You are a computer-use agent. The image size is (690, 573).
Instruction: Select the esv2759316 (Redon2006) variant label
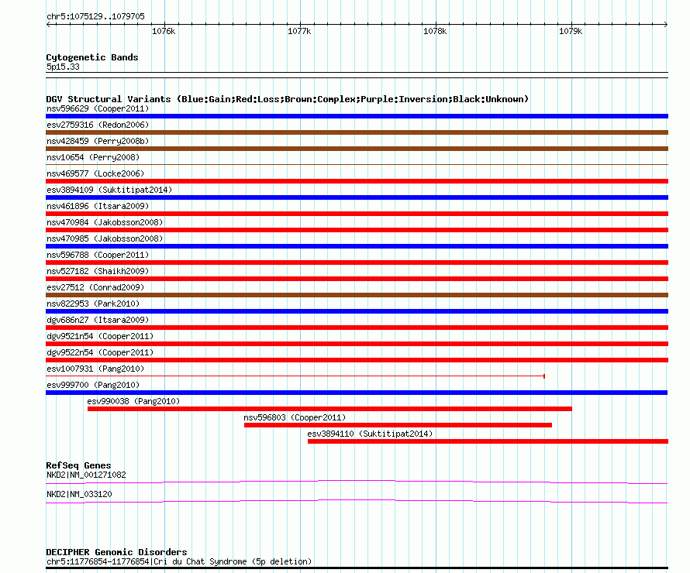click(98, 125)
